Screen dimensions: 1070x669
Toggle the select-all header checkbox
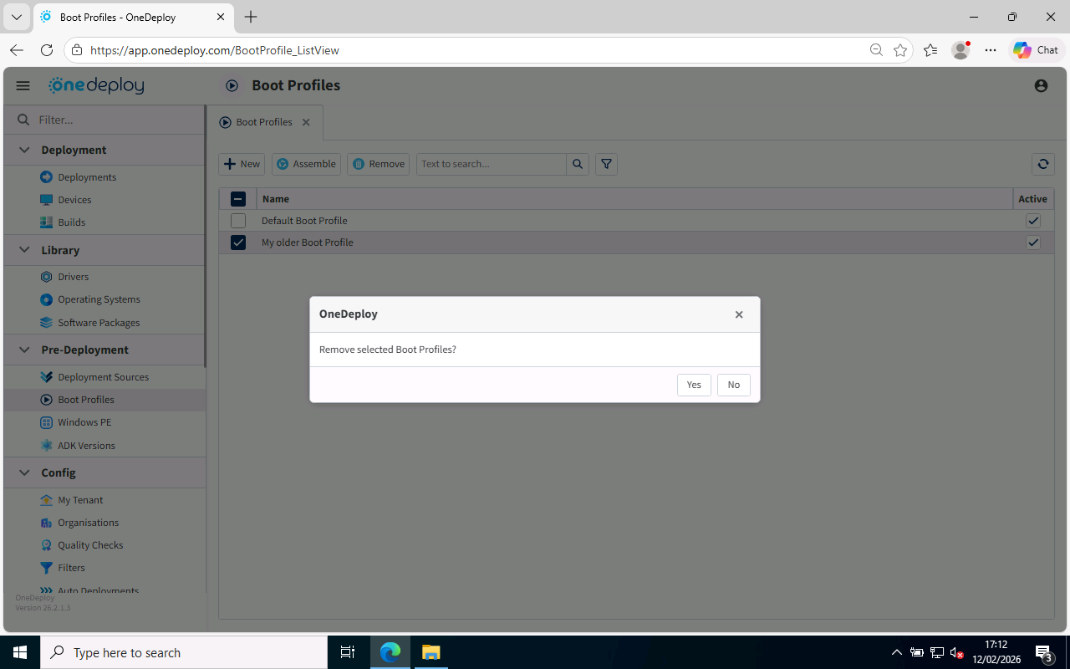238,199
